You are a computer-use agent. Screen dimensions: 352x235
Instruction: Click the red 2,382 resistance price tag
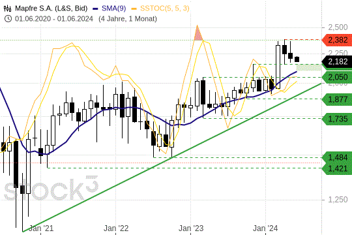(337, 40)
